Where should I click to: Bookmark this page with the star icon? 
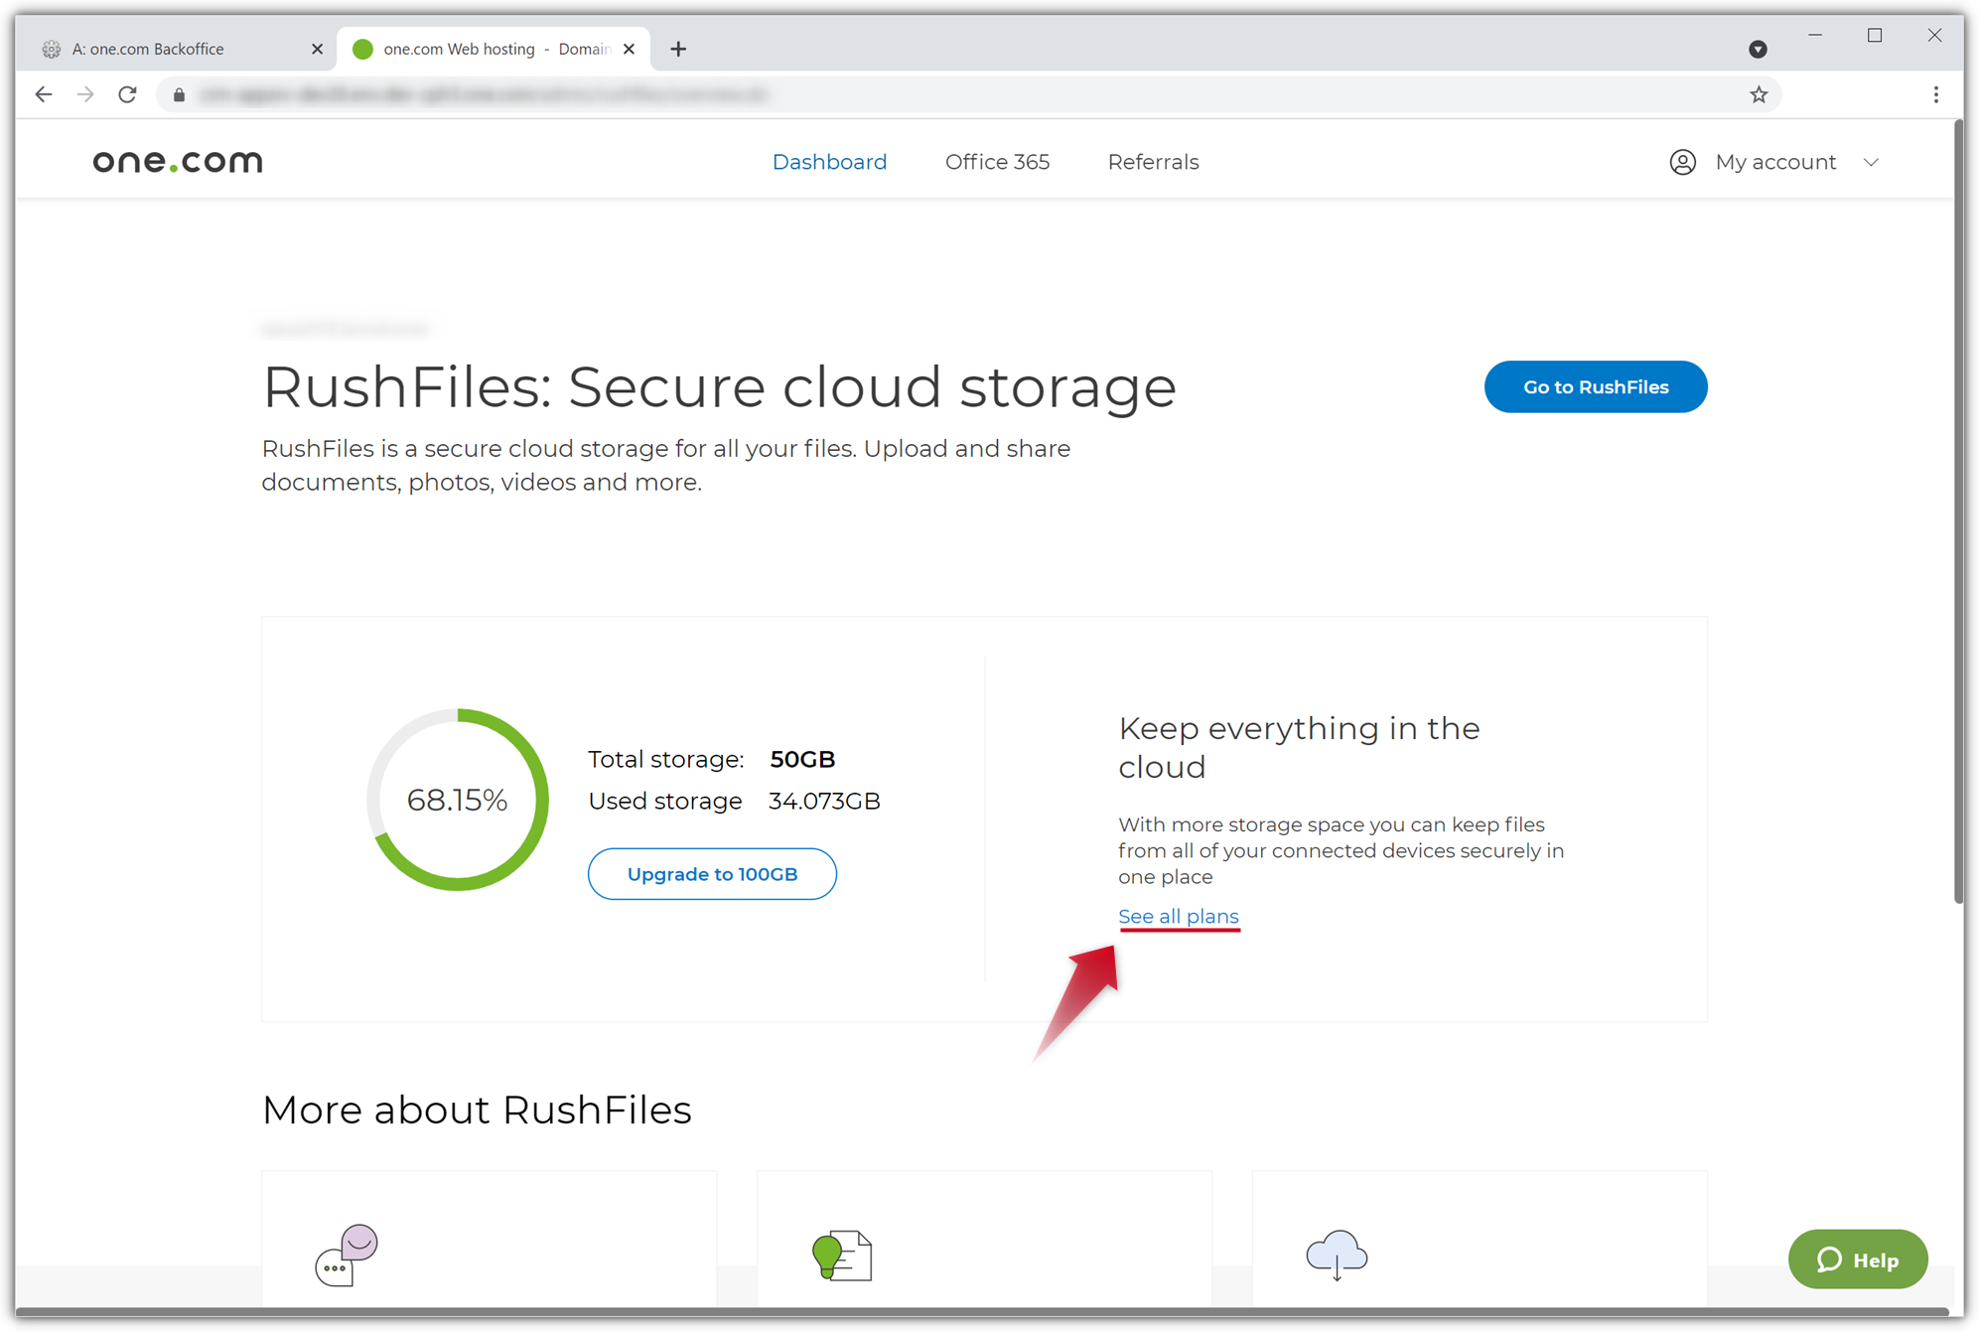(1759, 94)
